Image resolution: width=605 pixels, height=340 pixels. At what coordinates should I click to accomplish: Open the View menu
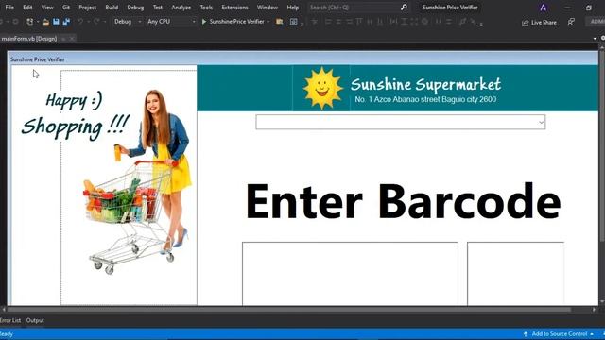[x=47, y=8]
